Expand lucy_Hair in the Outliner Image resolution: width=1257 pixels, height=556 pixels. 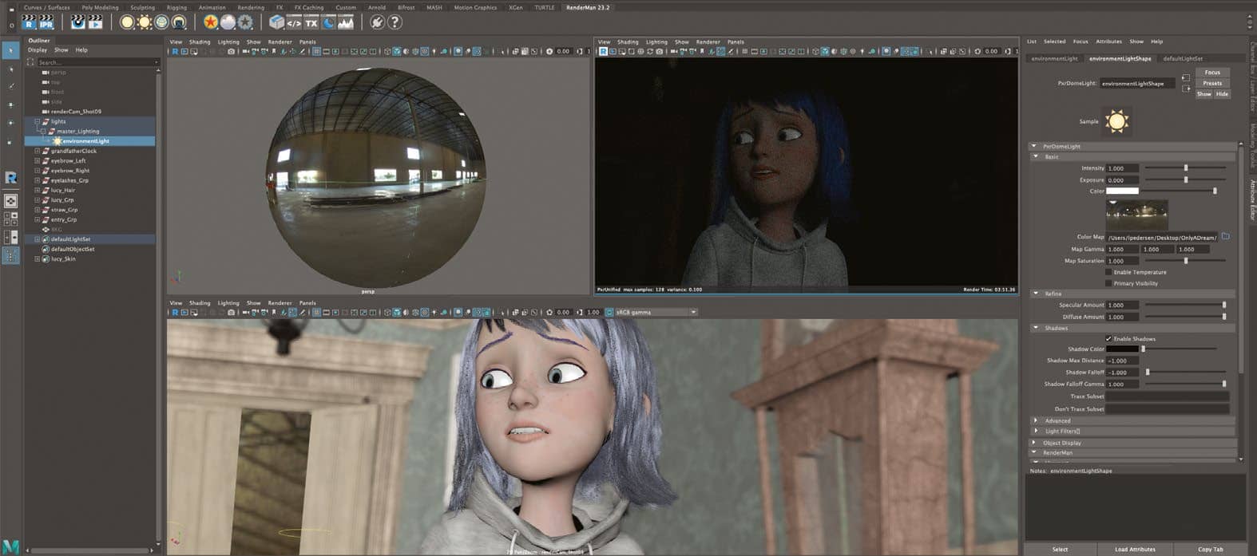click(x=37, y=190)
